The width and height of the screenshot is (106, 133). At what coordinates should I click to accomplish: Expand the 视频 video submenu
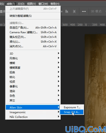click(x=33, y=82)
